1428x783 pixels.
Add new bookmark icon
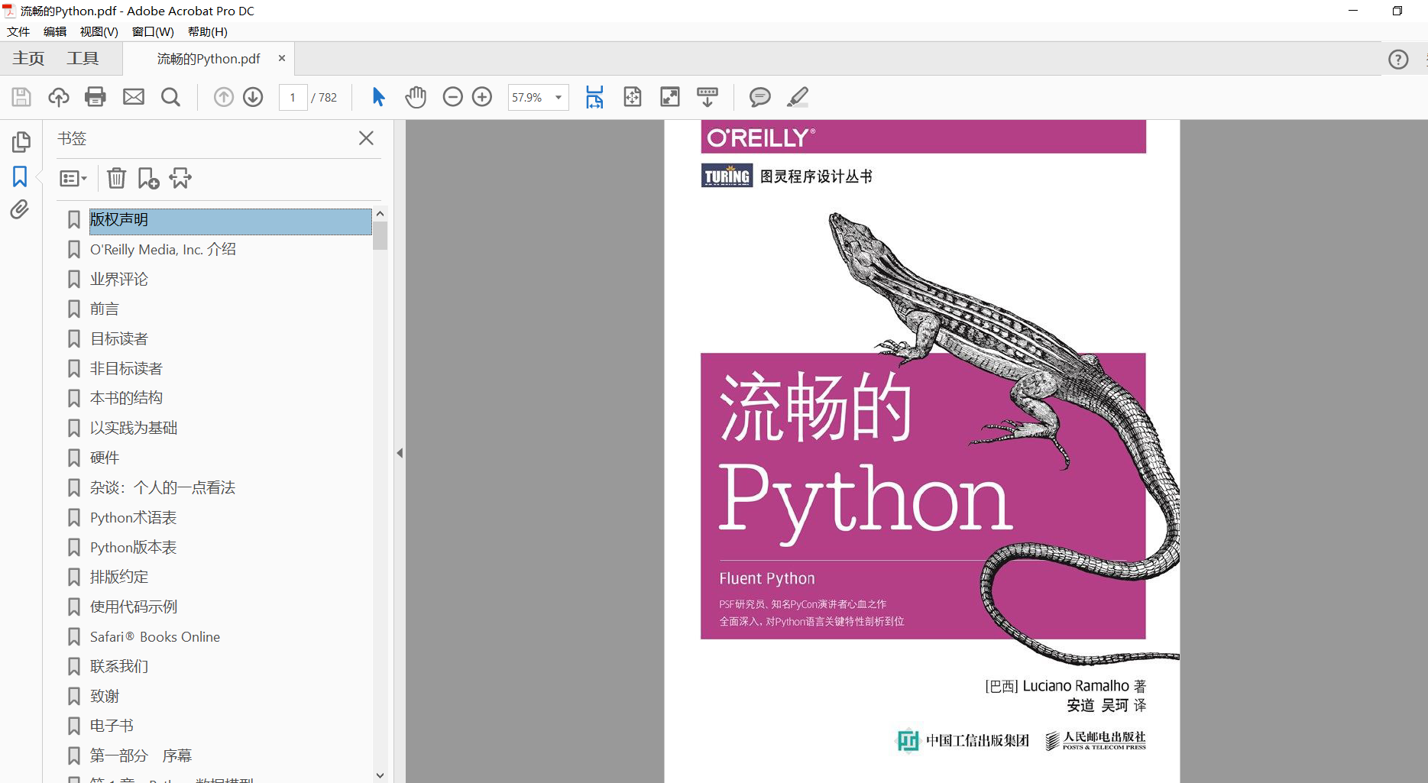[148, 178]
